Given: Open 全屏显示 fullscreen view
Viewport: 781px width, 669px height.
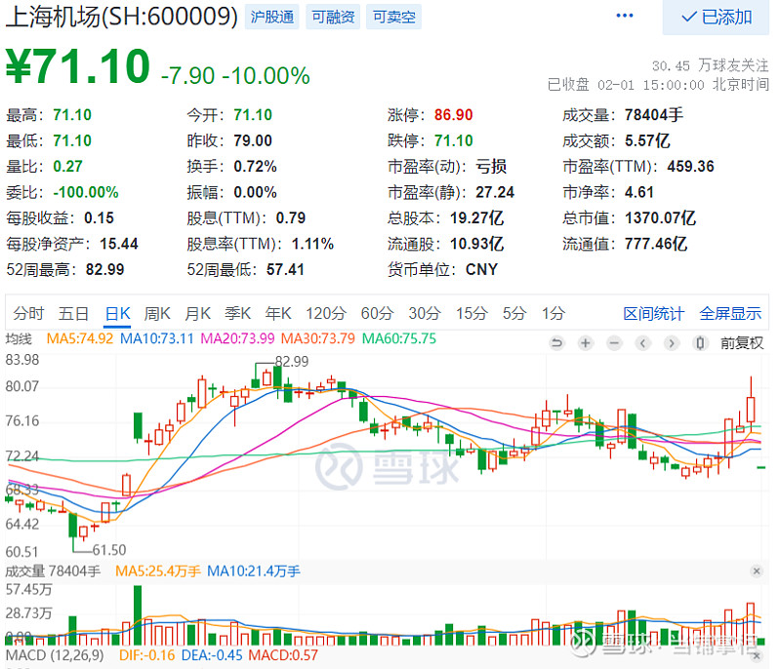Looking at the screenshot, I should coord(730,314).
